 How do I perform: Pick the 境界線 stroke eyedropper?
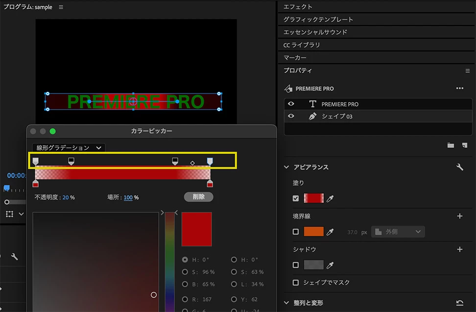click(330, 232)
